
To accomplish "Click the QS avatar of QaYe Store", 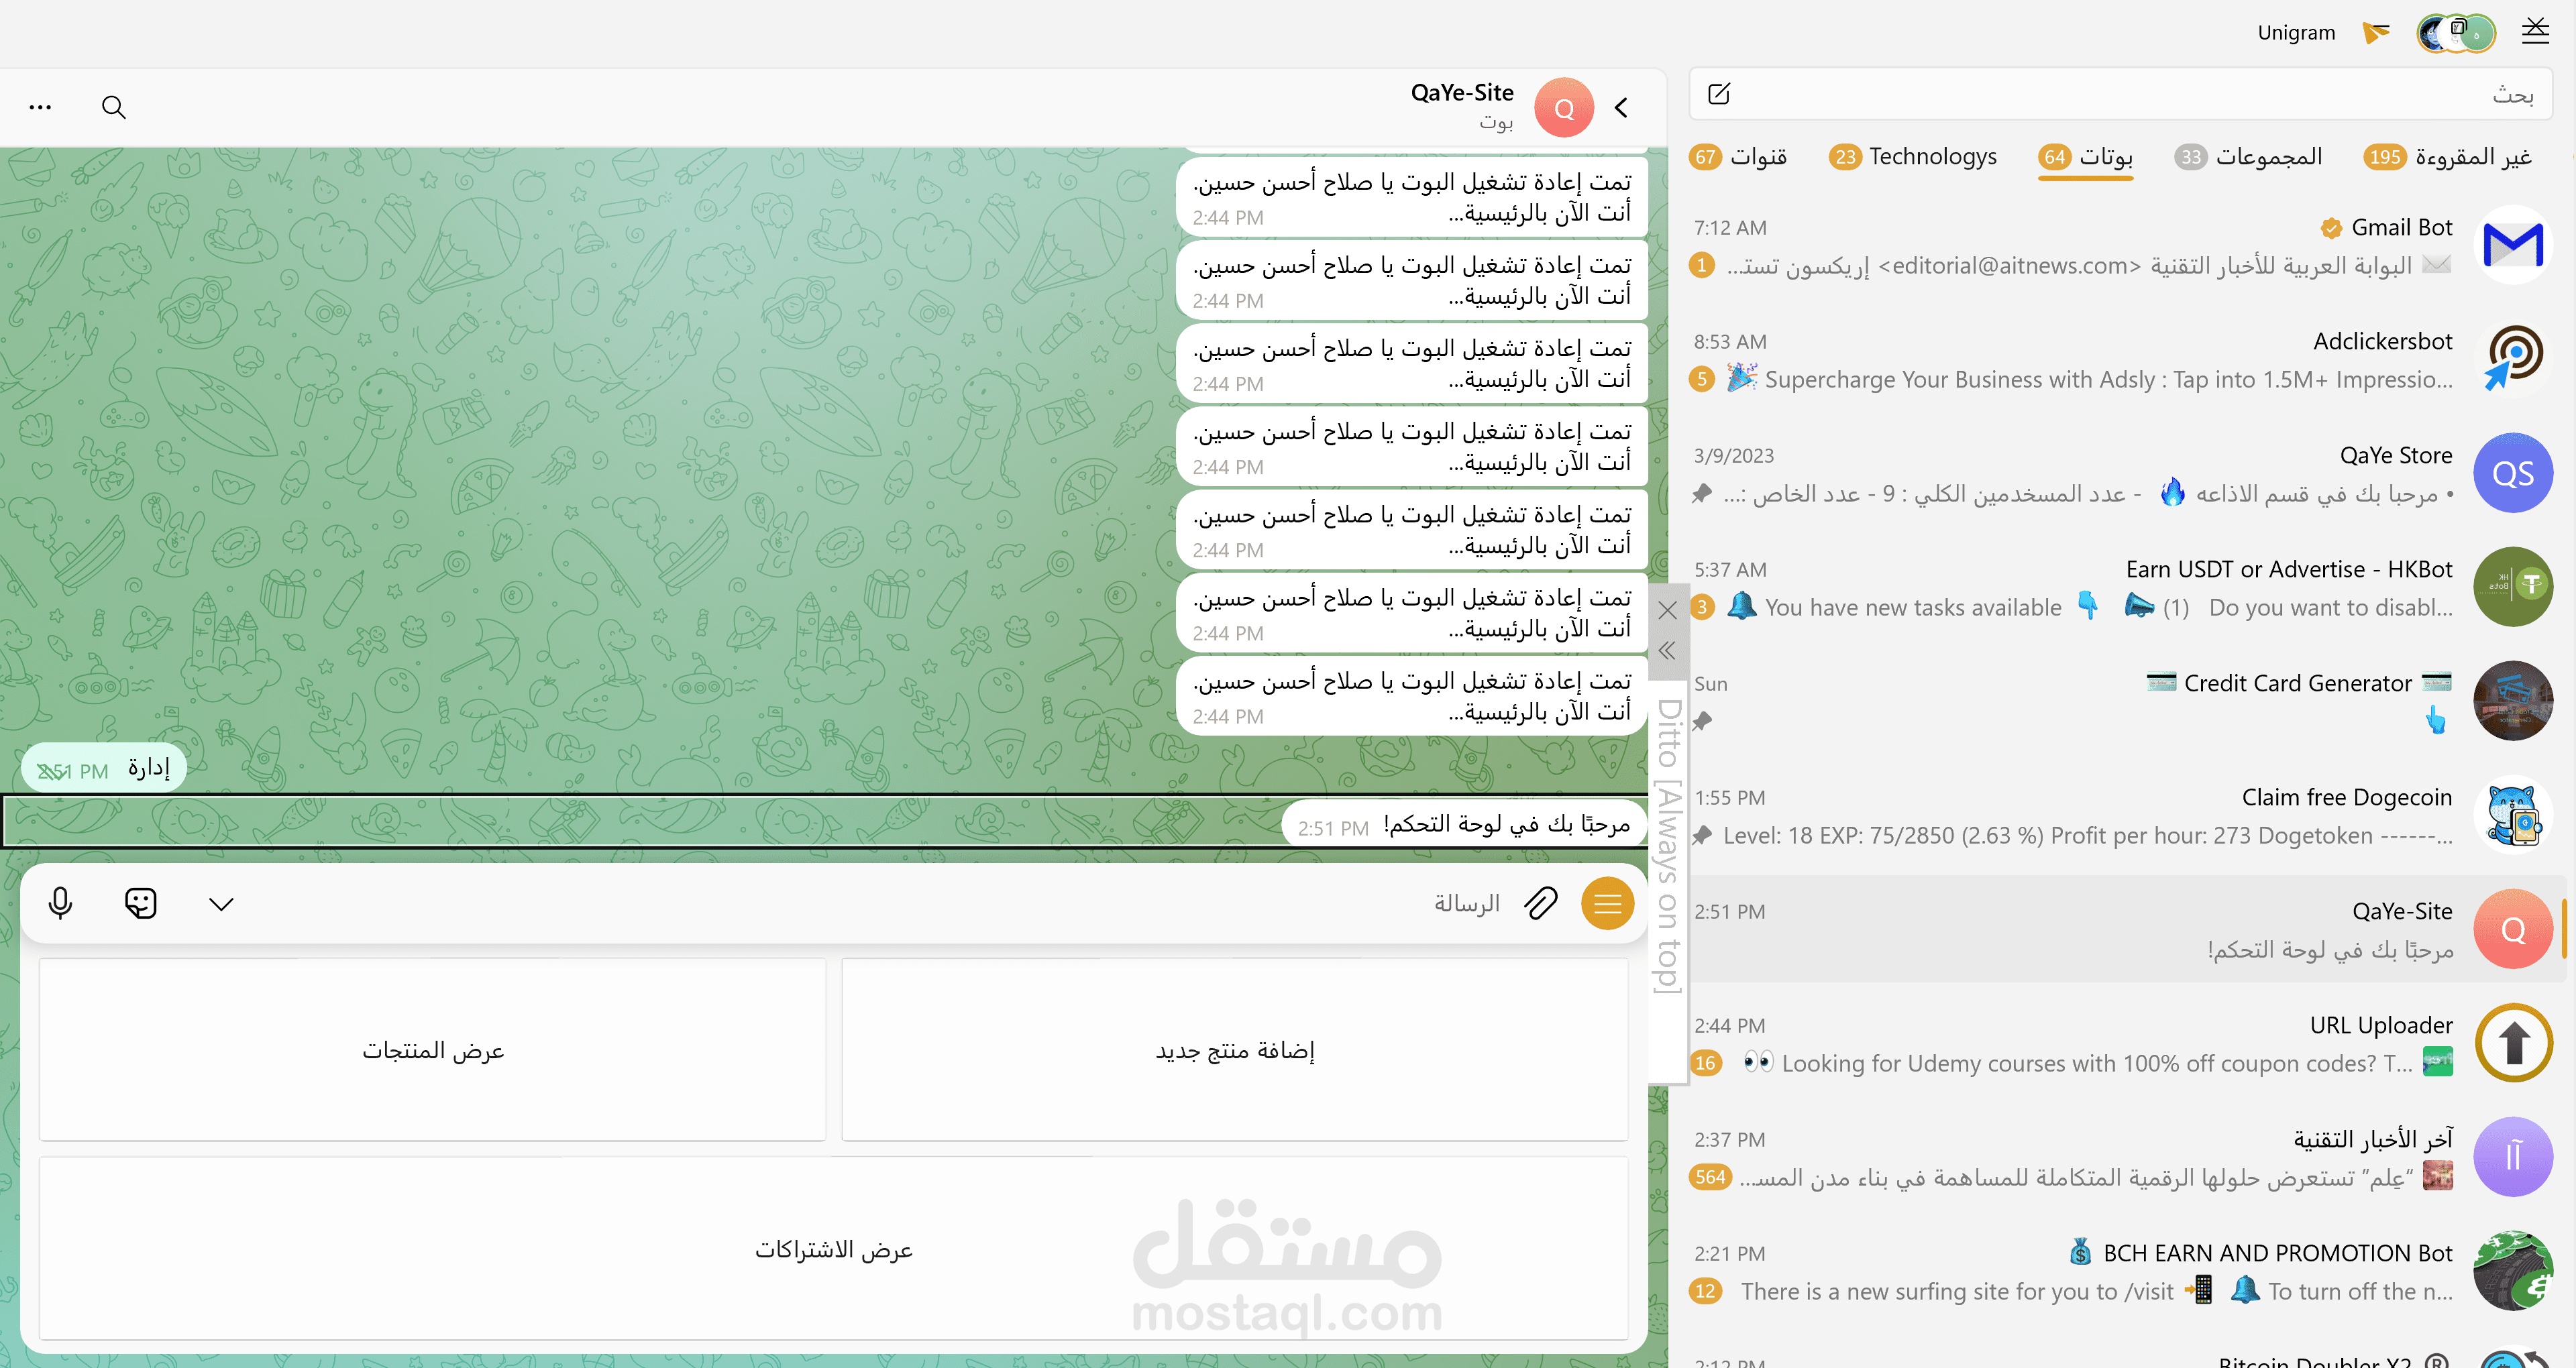I will pyautogui.click(x=2513, y=473).
